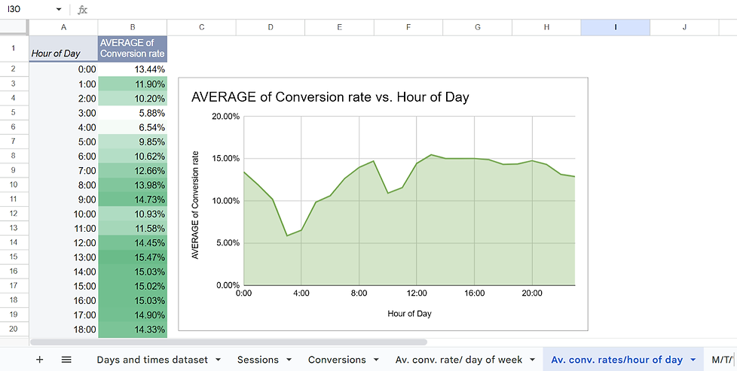The image size is (737, 371).
Task: Open Conversions tab dropdown arrow
Action: click(x=377, y=360)
